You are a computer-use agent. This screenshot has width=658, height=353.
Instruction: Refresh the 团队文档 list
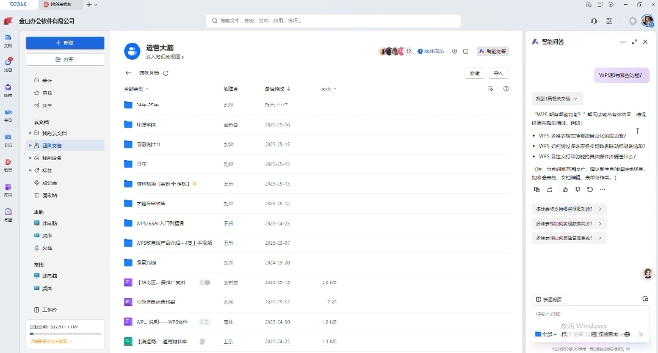[x=166, y=73]
